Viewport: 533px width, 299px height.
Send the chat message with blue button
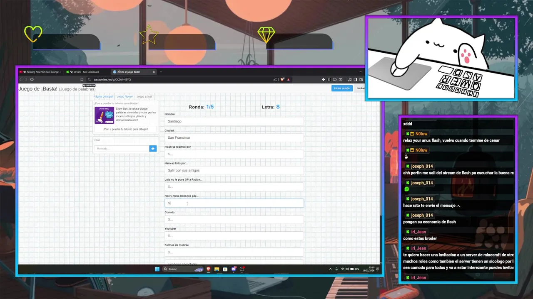(153, 148)
